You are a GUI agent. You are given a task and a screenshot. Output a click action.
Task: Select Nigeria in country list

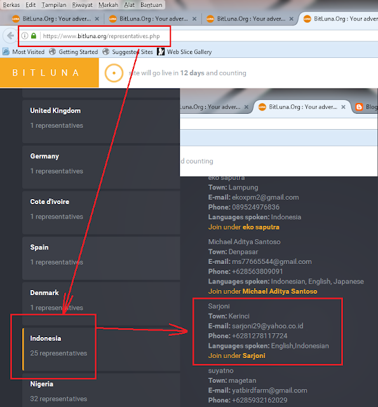[101, 390]
